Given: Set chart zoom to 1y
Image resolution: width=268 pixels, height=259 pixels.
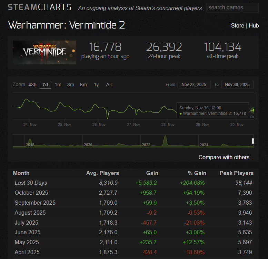Looking at the screenshot, I should point(96,85).
